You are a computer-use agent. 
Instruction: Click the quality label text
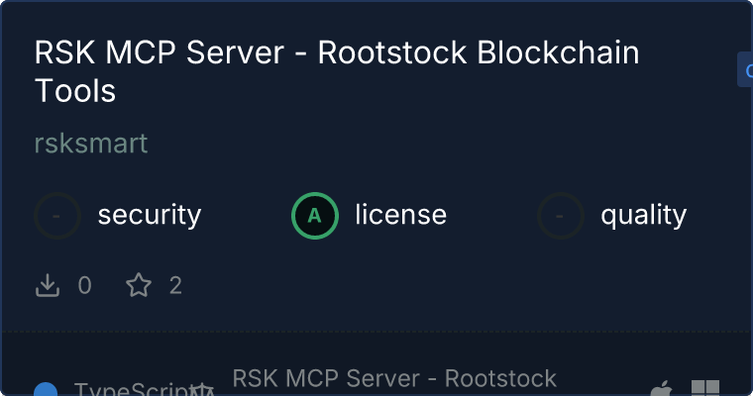[643, 215]
